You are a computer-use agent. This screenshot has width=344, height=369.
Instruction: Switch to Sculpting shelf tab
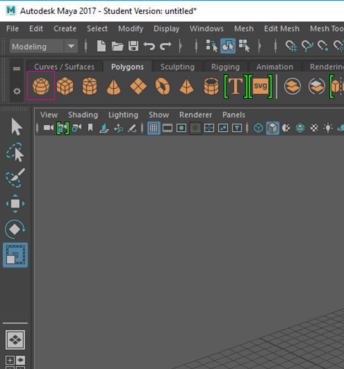point(178,67)
